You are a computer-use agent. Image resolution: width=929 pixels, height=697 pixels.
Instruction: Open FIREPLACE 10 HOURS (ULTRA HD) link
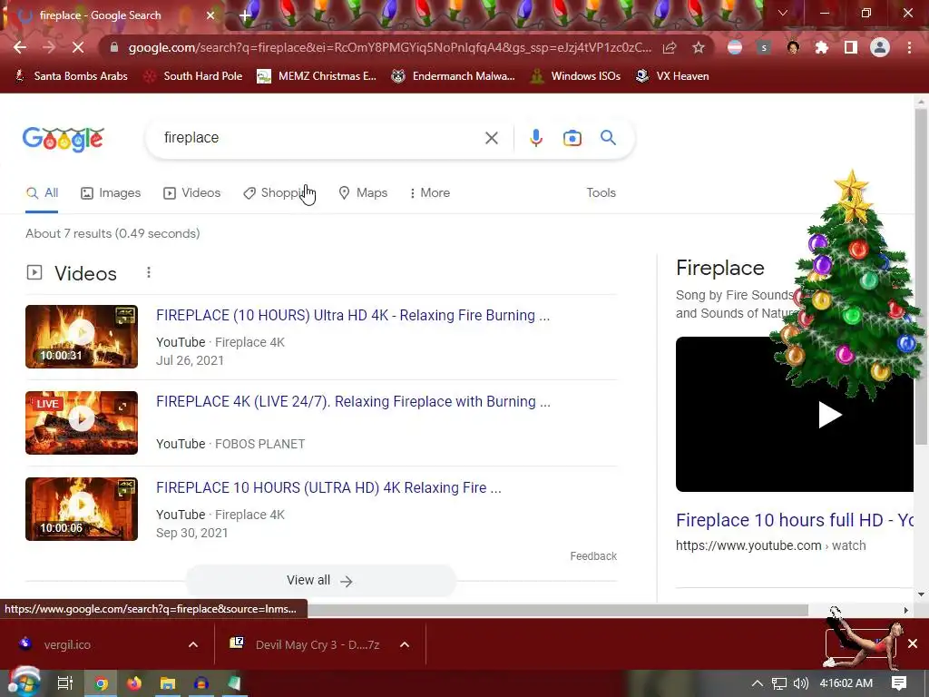(328, 487)
